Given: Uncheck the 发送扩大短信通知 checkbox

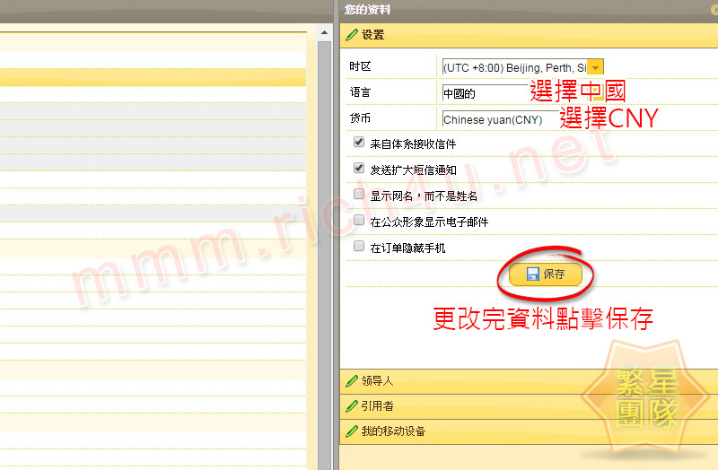Looking at the screenshot, I should [359, 169].
